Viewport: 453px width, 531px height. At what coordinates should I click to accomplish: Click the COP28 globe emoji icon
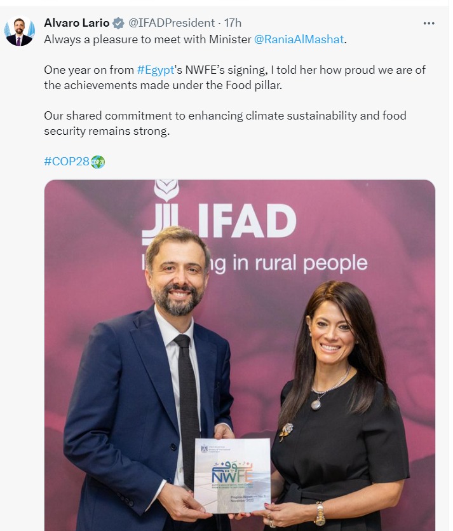pos(98,162)
